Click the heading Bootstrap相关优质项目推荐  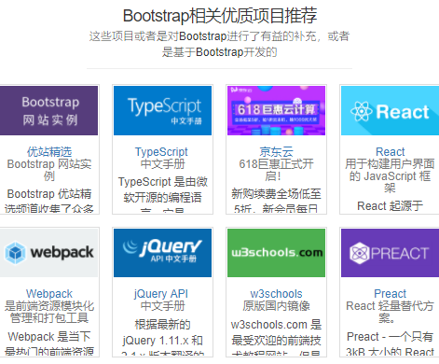click(220, 16)
